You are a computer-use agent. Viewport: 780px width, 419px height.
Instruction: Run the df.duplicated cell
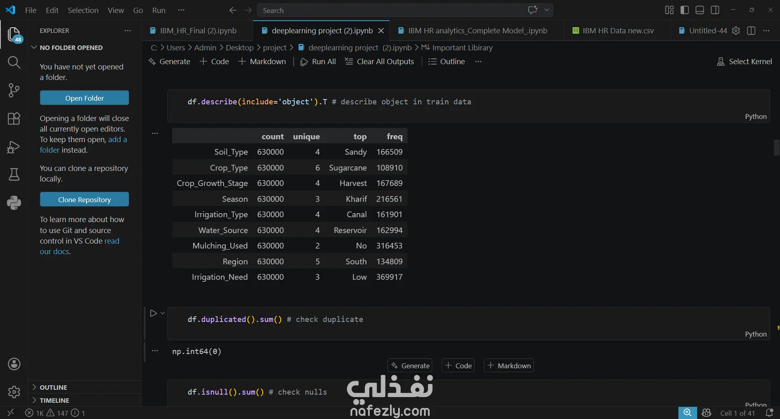click(x=153, y=313)
